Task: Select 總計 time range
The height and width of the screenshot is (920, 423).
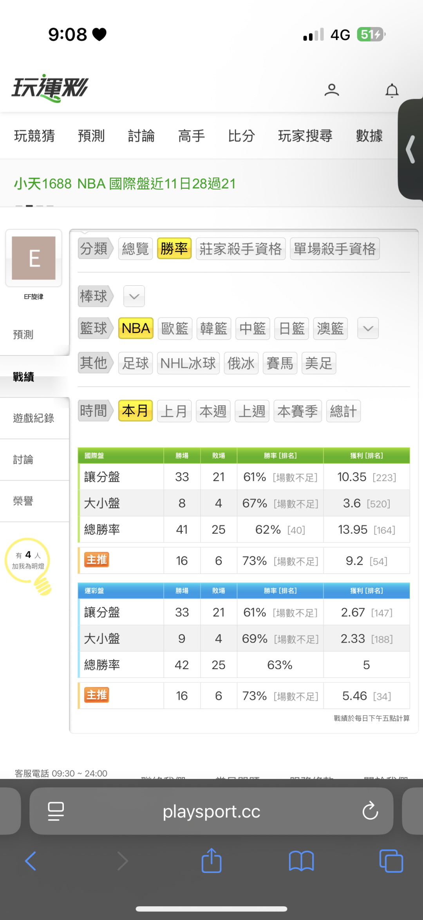Action: [343, 411]
